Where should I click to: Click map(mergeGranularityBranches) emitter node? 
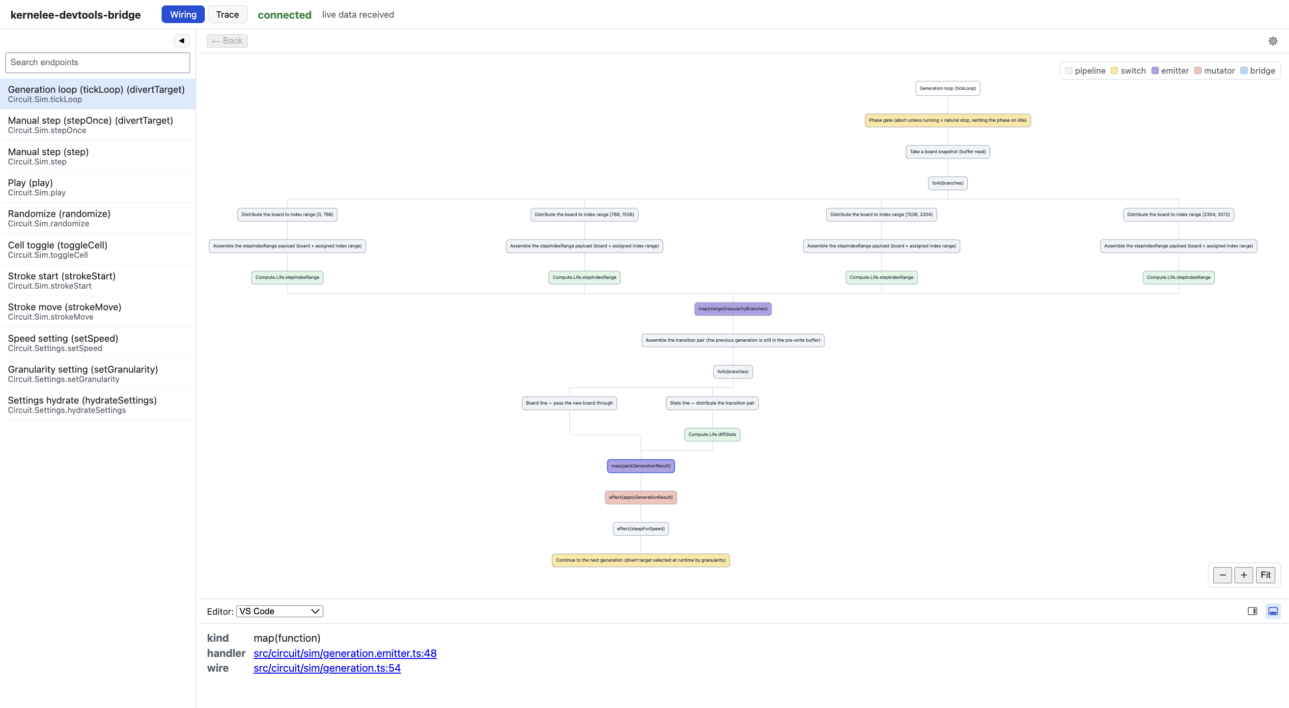pos(732,309)
